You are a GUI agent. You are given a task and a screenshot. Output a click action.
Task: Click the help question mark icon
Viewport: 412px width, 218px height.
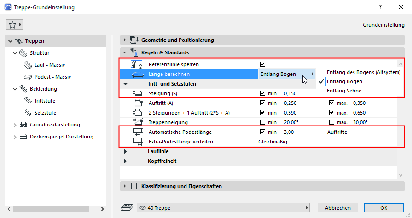[x=380, y=7]
